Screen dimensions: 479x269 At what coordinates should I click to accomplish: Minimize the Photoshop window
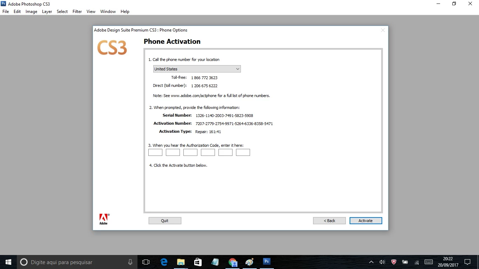pos(438,4)
